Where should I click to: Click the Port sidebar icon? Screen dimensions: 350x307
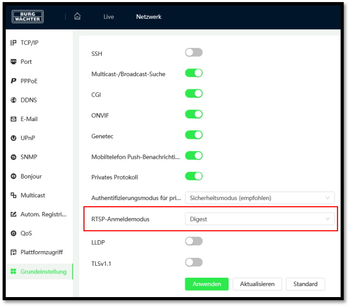click(x=14, y=62)
